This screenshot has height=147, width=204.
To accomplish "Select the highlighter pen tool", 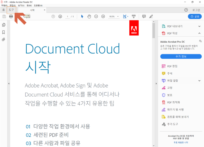I will (151, 17).
